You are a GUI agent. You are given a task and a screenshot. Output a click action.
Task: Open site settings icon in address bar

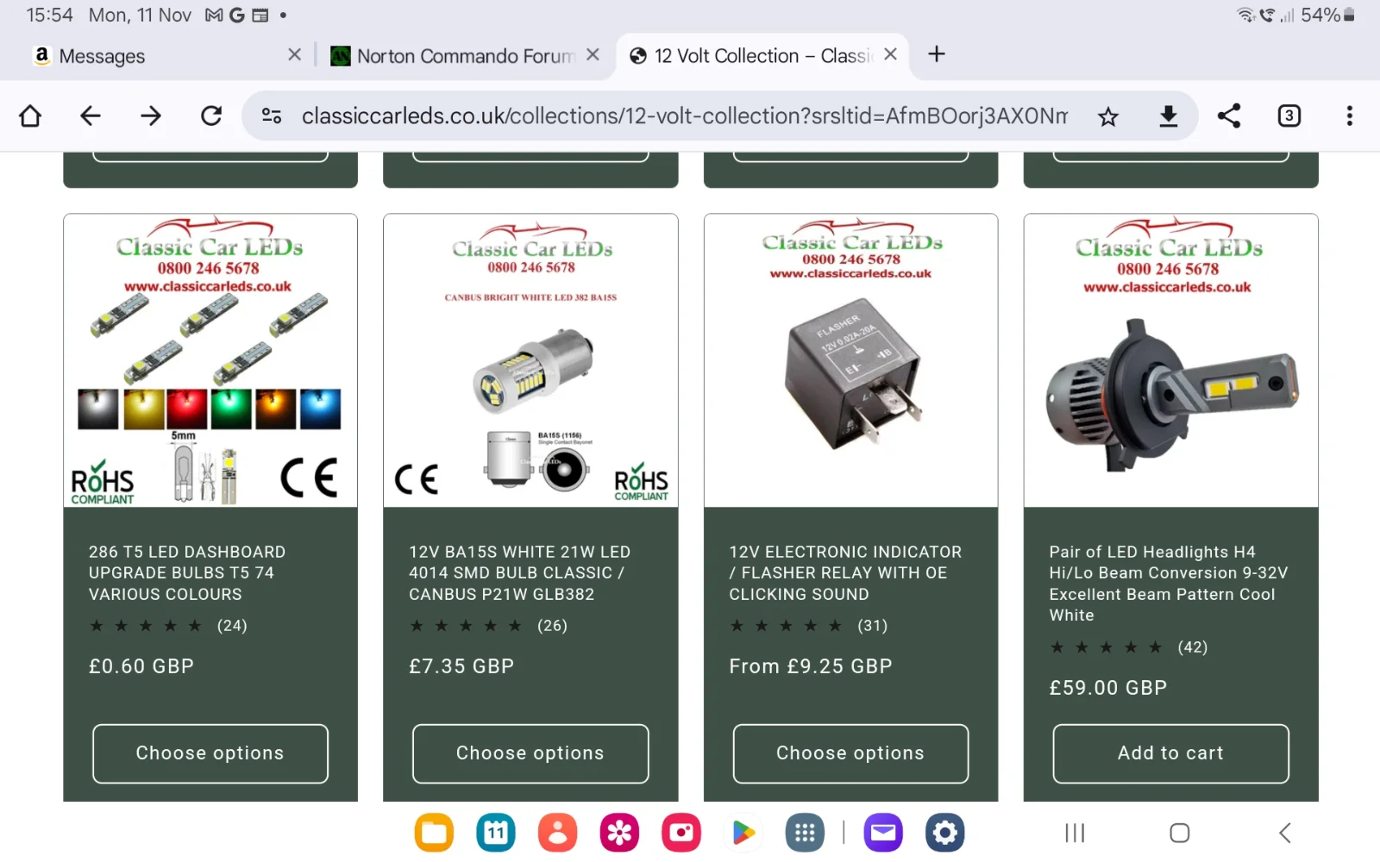pos(272,116)
